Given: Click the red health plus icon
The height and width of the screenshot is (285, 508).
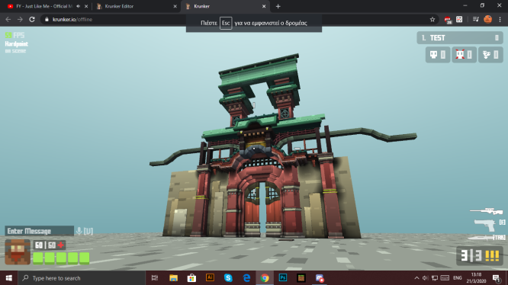Looking at the screenshot, I should click(60, 245).
